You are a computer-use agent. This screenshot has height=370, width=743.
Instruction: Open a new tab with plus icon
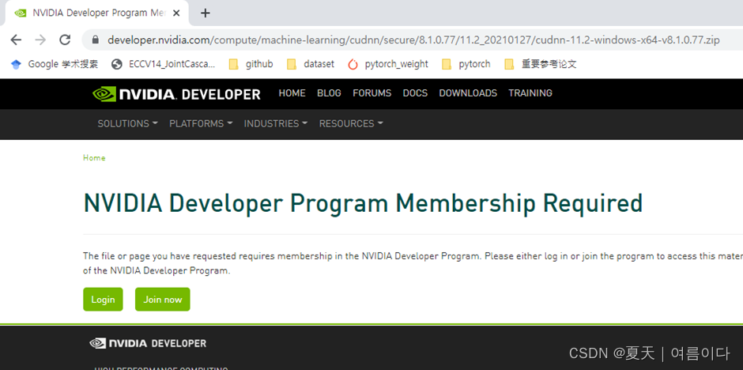206,13
